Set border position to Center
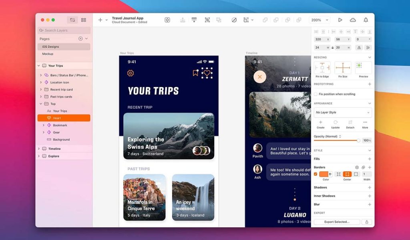410x240 pixels. coord(347,174)
